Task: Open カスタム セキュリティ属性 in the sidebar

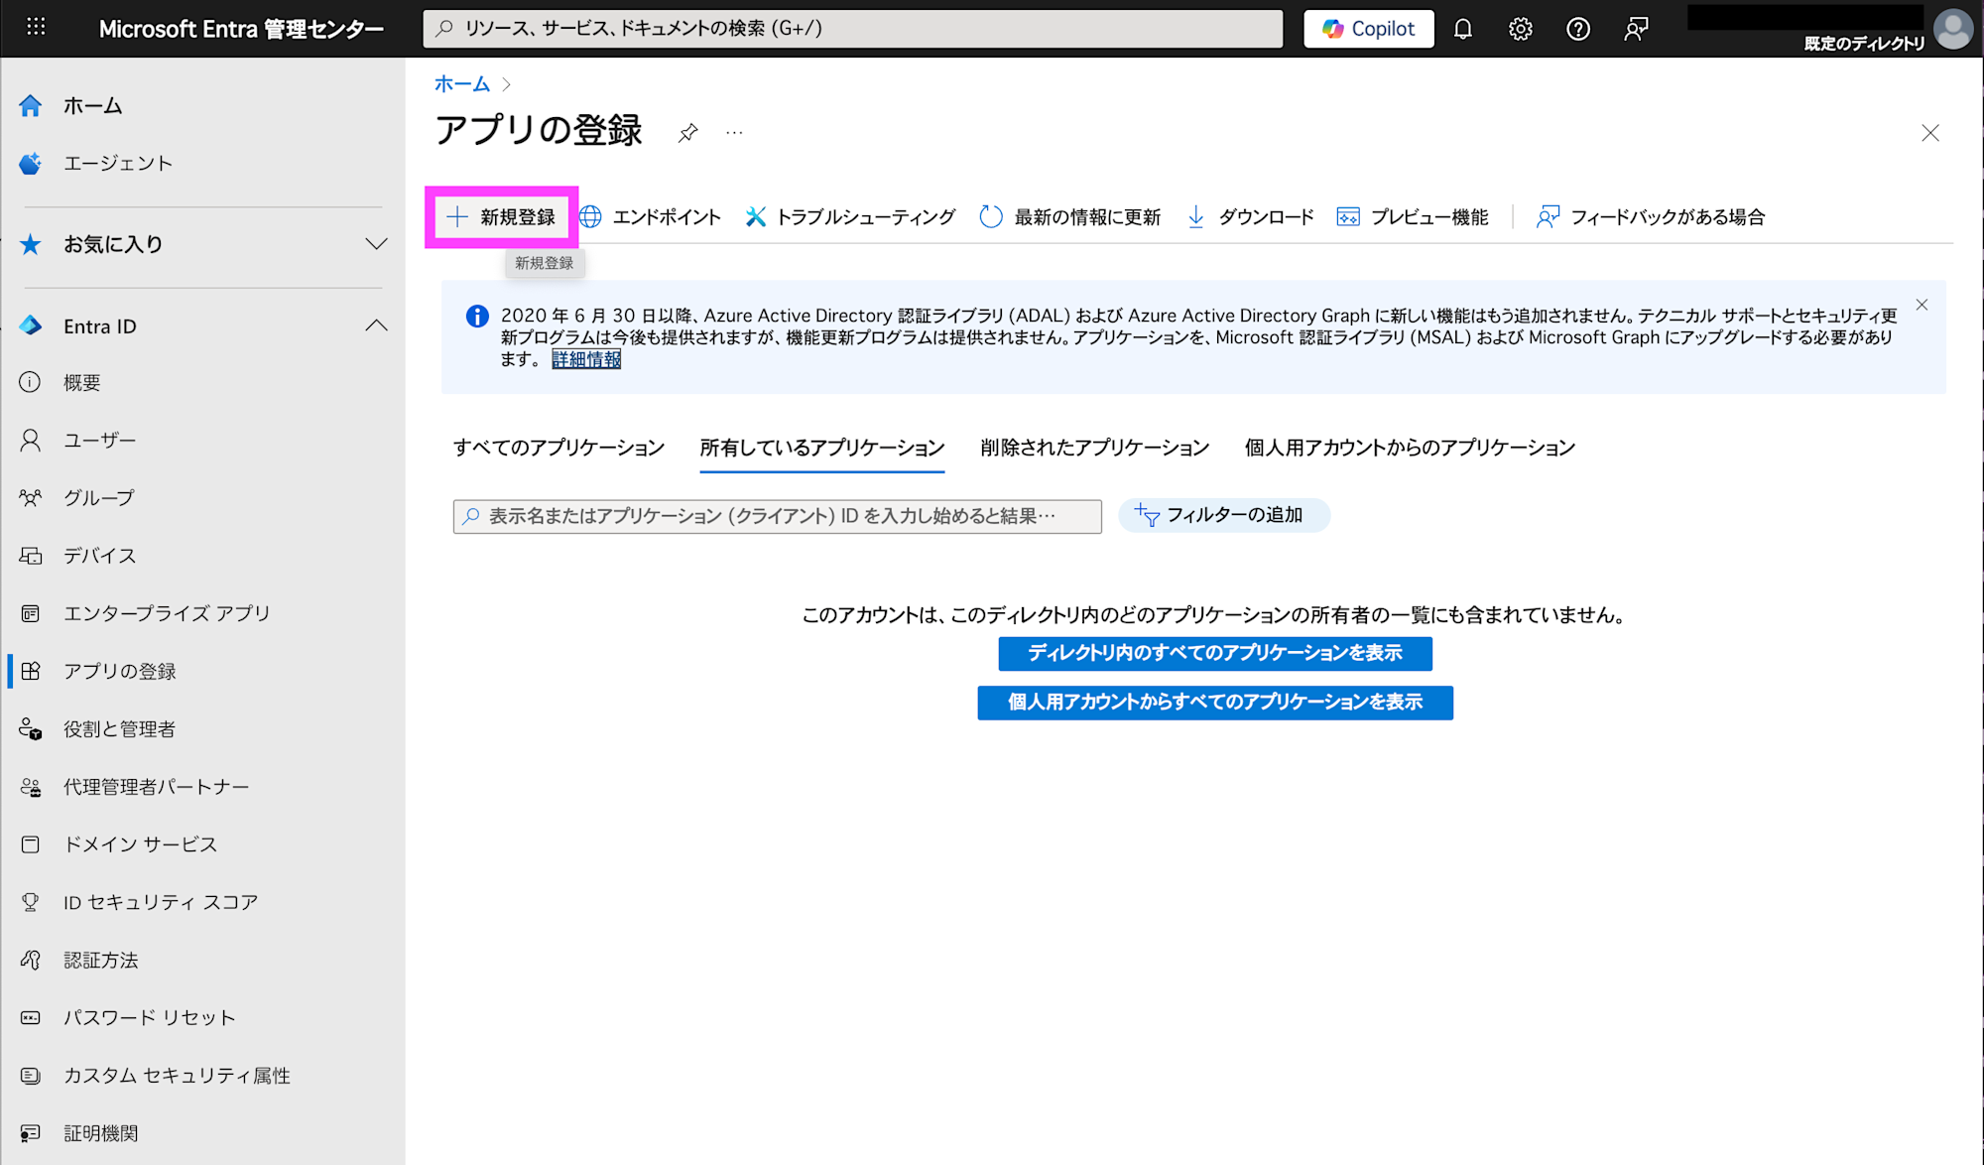Action: (x=177, y=1076)
